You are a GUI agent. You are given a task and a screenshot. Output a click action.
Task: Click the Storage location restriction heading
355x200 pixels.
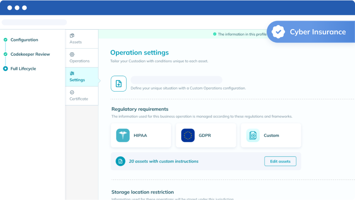(143, 192)
